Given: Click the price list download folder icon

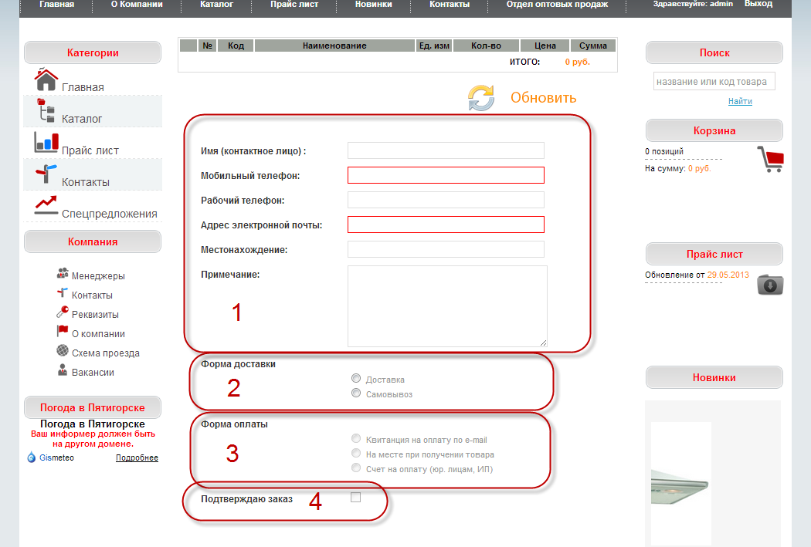Looking at the screenshot, I should [770, 285].
